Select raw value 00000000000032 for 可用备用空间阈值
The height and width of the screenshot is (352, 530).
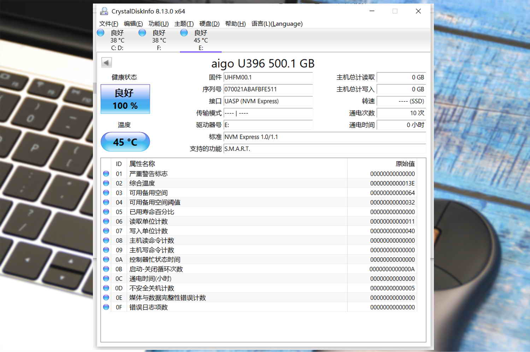[393, 202]
